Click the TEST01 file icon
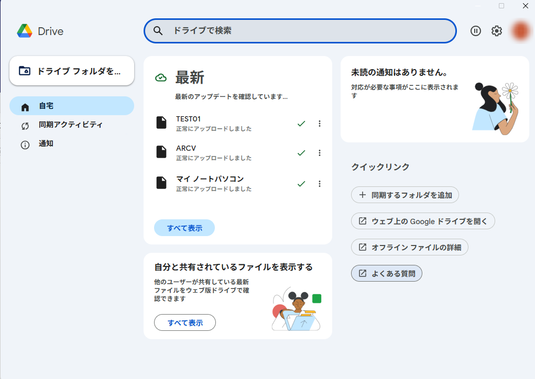Viewport: 535px width, 379px height. pos(161,123)
